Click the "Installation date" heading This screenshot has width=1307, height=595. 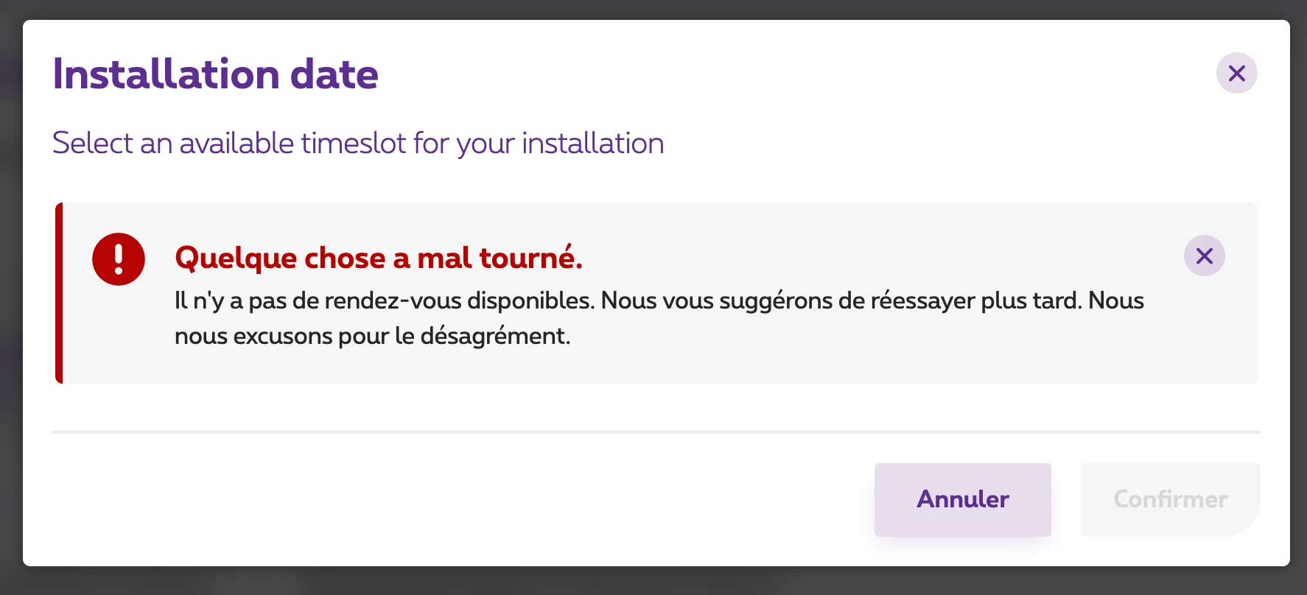pos(215,74)
